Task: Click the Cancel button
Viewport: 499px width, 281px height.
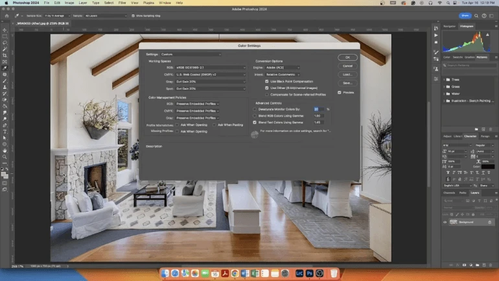Action: coord(347,66)
